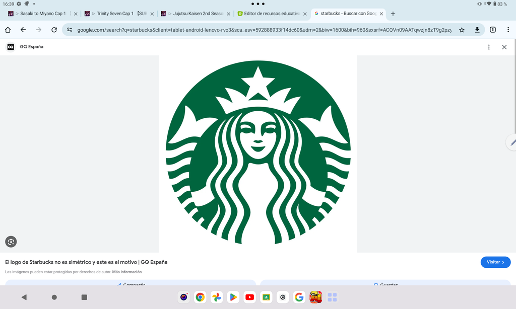Viewport: 516px width, 309px height.
Task: Tap Android home circle button
Action: [54, 297]
